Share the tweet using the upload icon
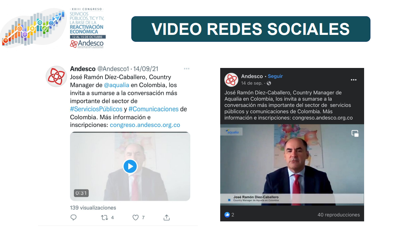 tap(167, 218)
